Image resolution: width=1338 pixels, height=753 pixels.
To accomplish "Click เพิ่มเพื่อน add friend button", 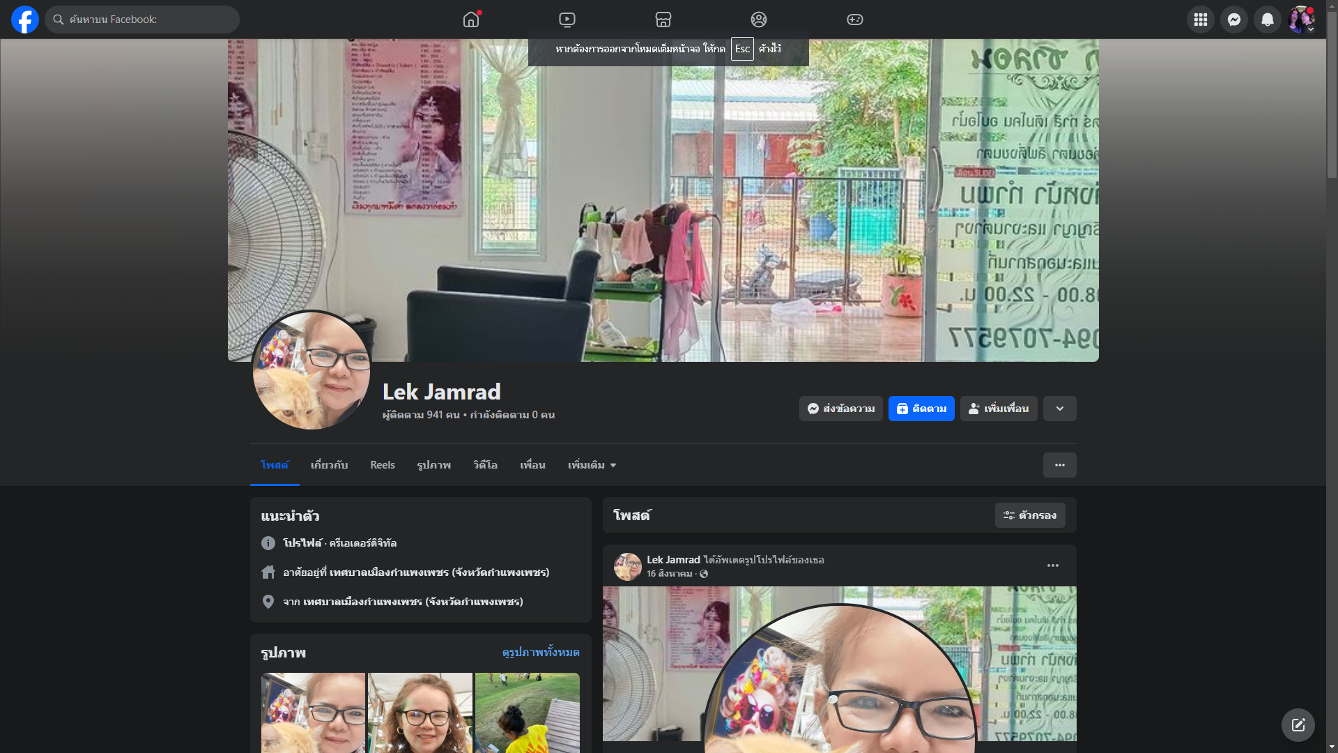I will [x=999, y=409].
